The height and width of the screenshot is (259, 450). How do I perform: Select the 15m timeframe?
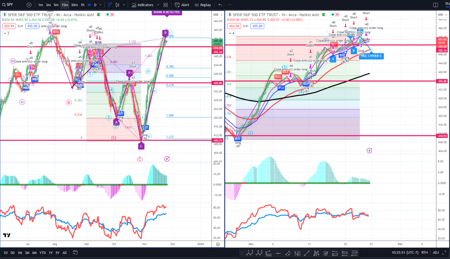(65, 5)
